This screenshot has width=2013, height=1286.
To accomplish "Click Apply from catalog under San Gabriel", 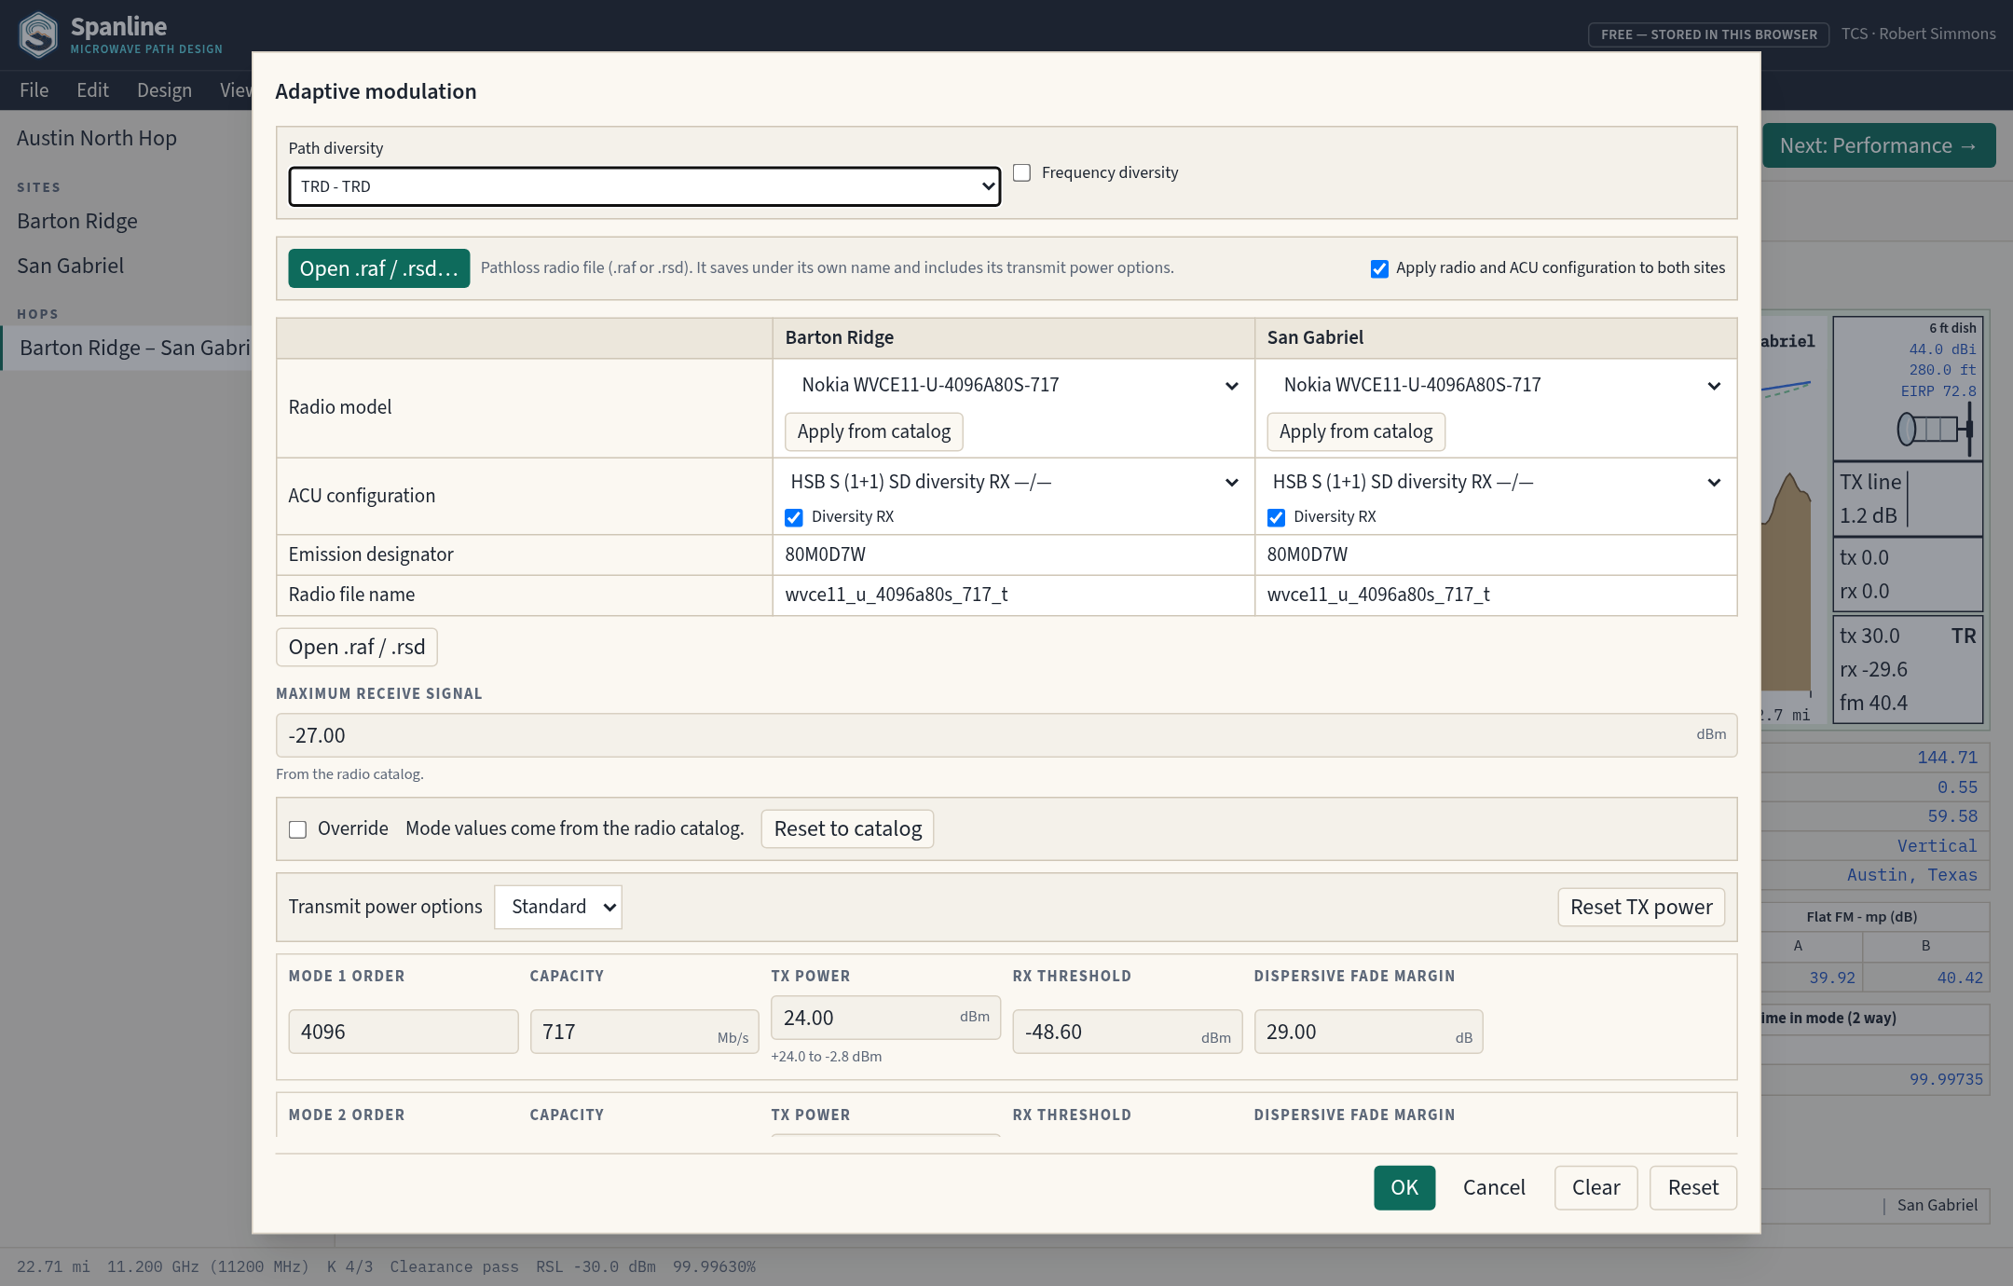I will pyautogui.click(x=1356, y=431).
